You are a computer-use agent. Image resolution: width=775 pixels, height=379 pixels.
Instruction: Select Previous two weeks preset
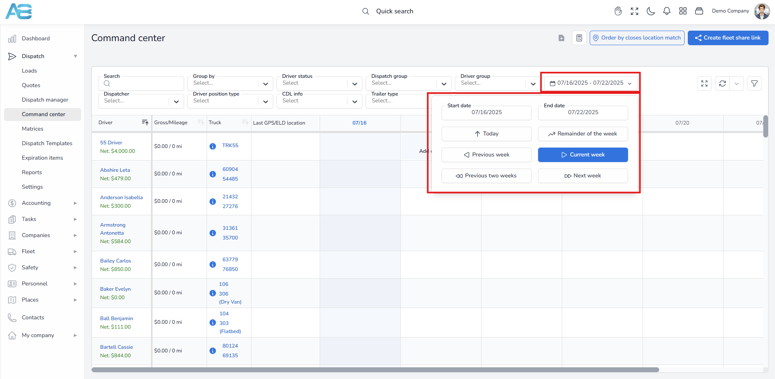[486, 176]
